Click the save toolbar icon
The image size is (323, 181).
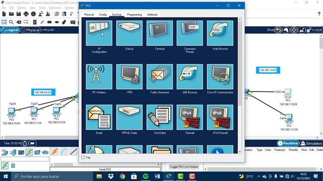[x=19, y=14]
